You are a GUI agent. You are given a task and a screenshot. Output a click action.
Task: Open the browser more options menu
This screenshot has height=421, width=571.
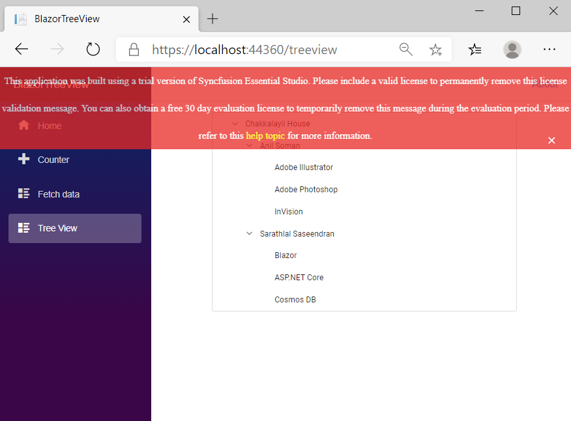(x=549, y=49)
